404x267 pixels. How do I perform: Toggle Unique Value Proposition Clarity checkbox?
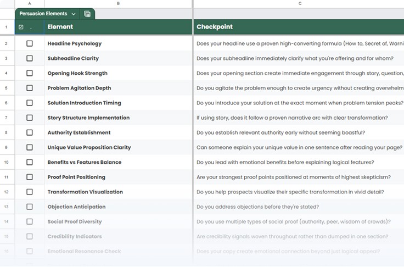30,147
